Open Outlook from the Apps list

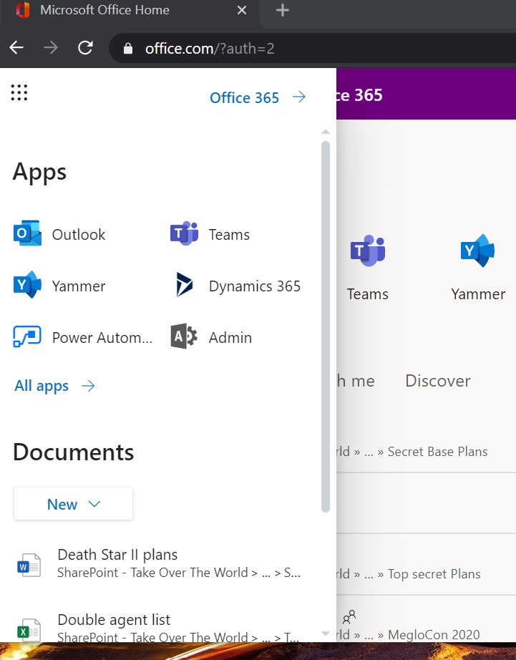coord(59,234)
